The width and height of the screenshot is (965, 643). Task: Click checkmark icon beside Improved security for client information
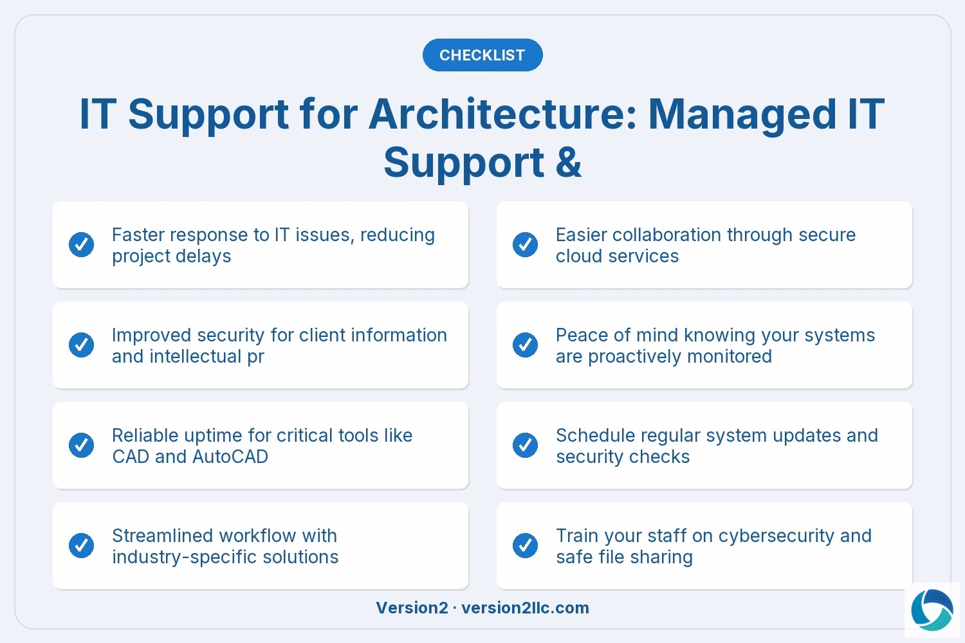pos(82,345)
